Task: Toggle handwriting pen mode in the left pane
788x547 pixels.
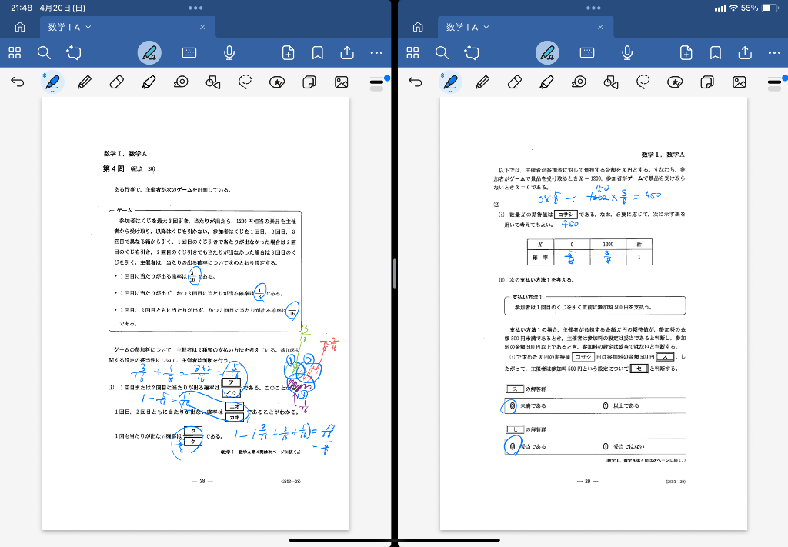Action: coord(150,52)
